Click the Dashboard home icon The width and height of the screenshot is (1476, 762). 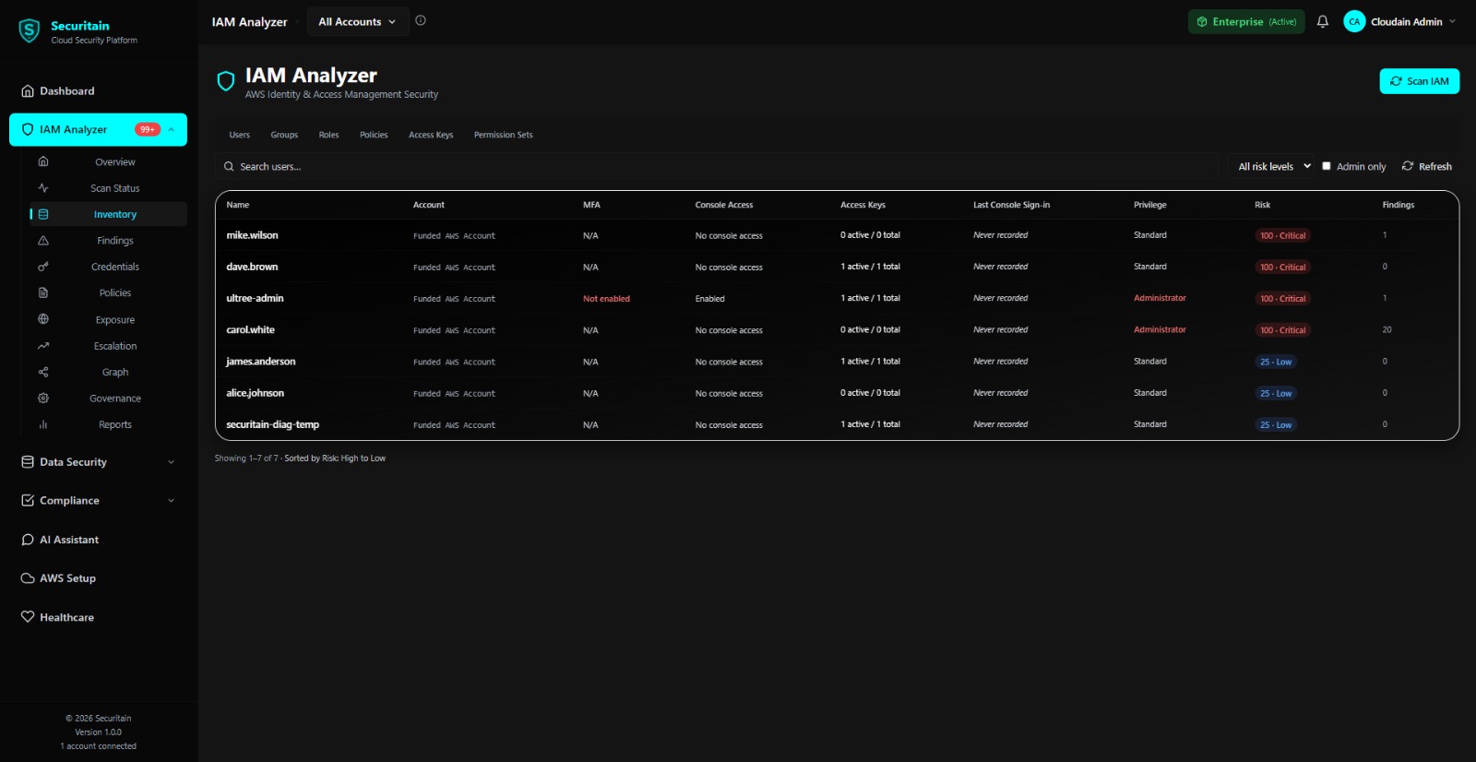(28, 91)
